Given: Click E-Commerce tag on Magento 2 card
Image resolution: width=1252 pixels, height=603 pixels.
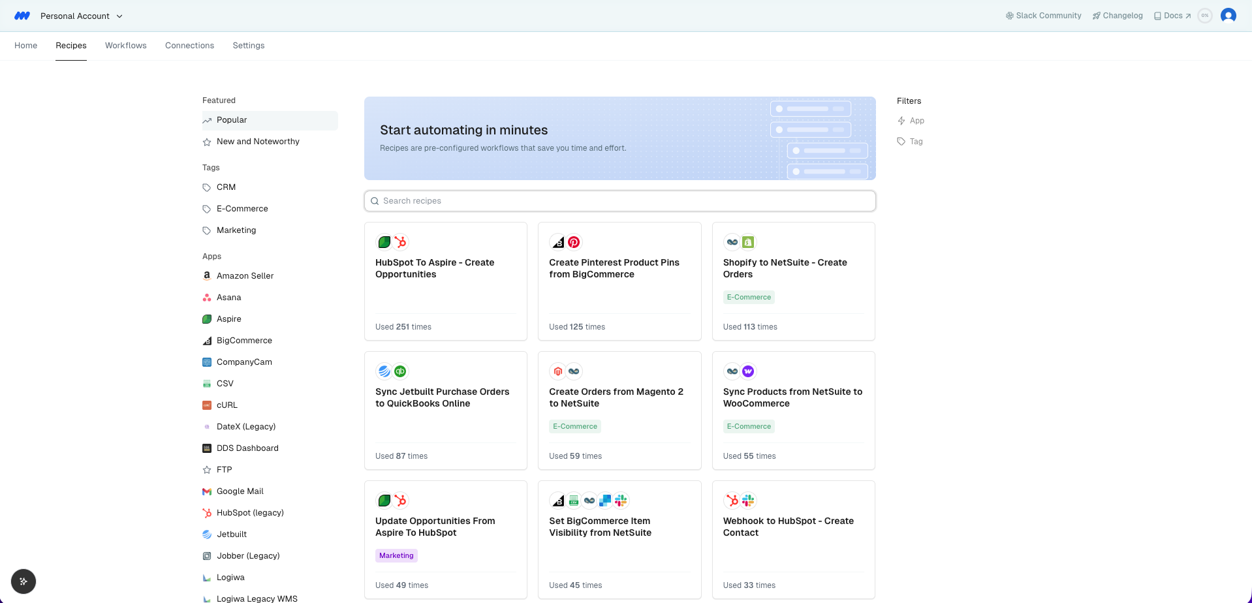Looking at the screenshot, I should 575,426.
